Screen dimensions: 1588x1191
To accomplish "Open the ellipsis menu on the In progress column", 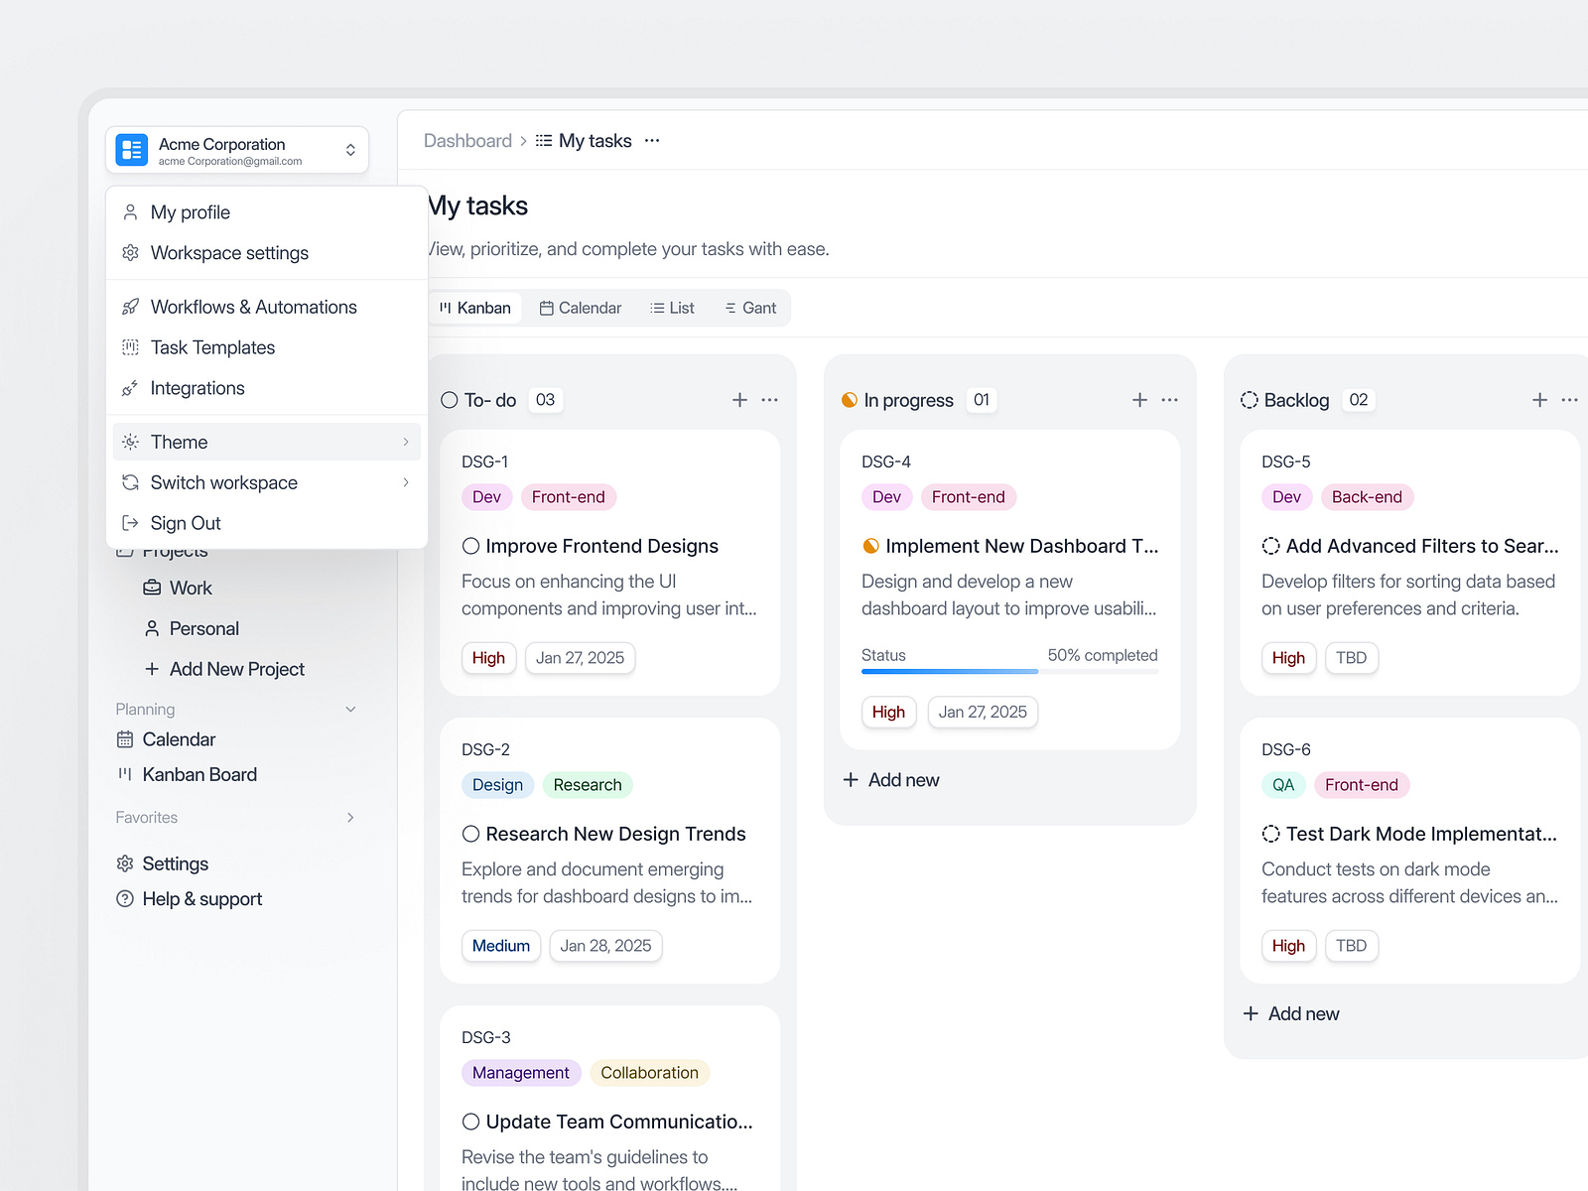I will [1169, 399].
